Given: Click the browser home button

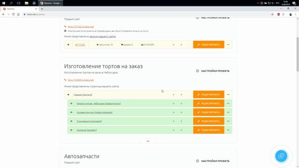Looking at the screenshot, I should (x=18, y=14).
